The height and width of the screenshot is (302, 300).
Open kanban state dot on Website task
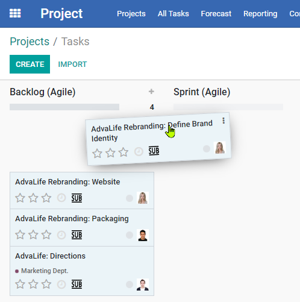click(x=130, y=198)
